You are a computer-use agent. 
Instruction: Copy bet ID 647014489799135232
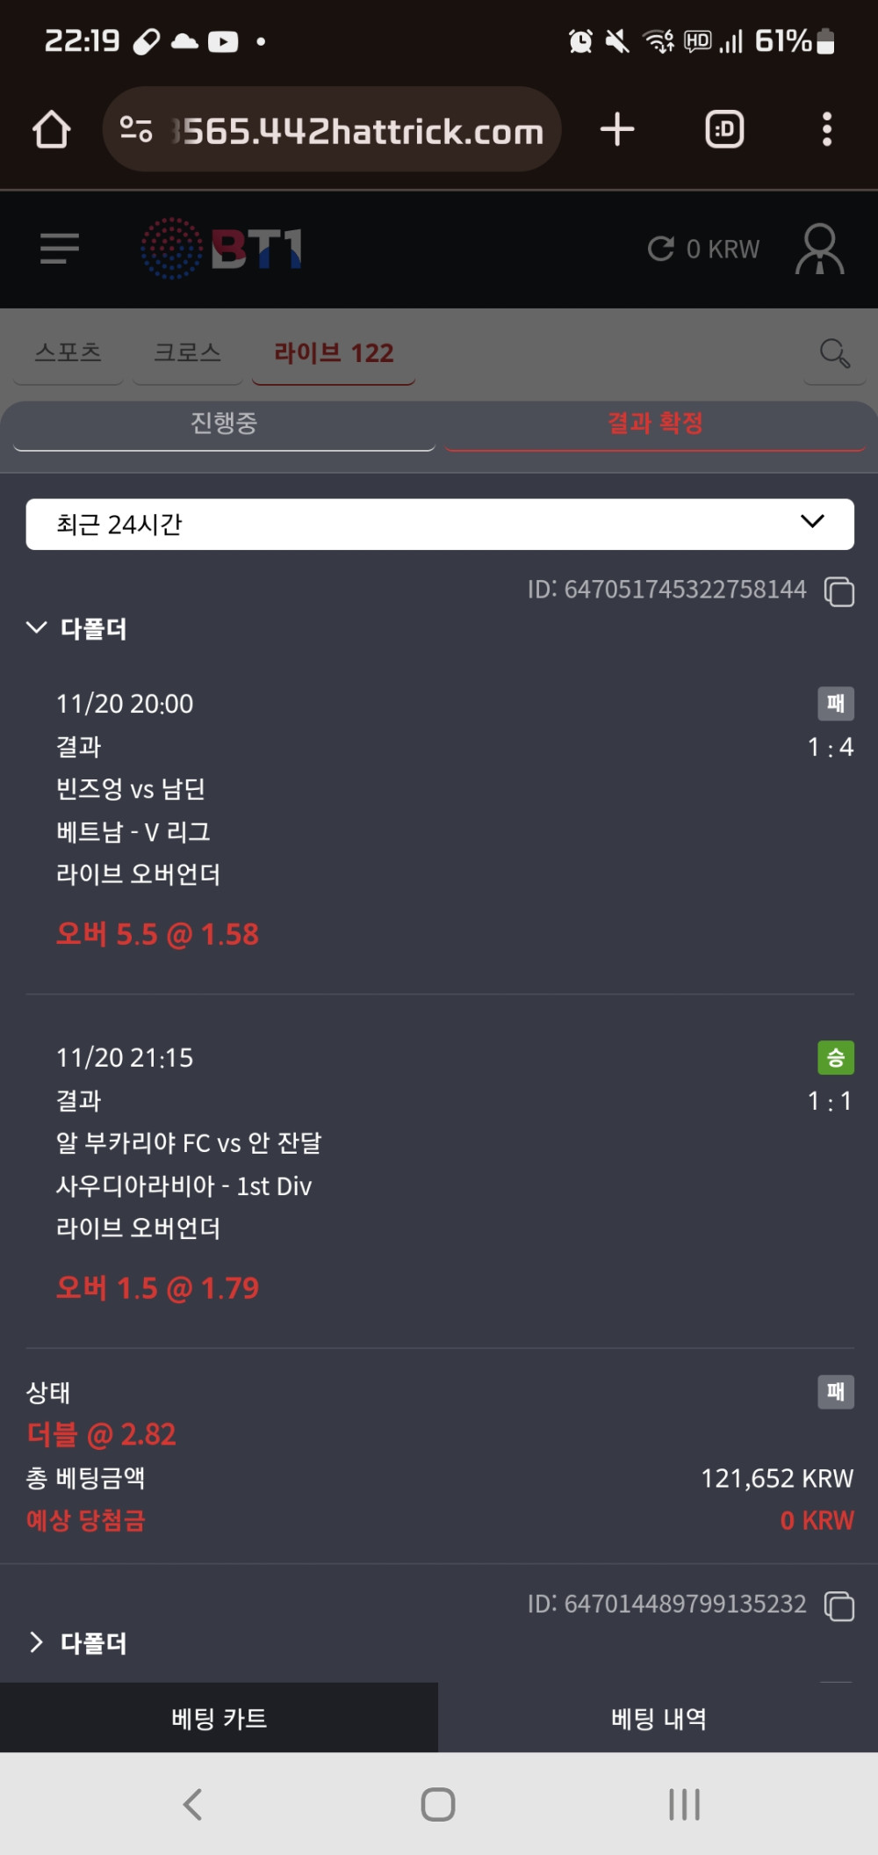coord(839,1606)
